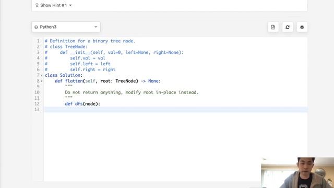Open editor settings gear icon

coord(302,27)
